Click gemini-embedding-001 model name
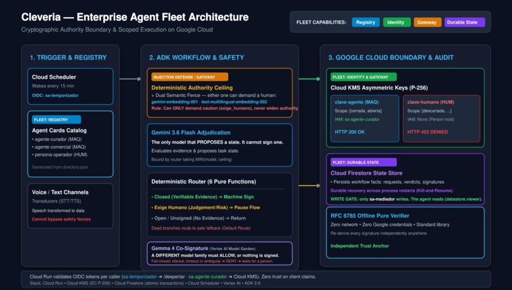 point(174,102)
